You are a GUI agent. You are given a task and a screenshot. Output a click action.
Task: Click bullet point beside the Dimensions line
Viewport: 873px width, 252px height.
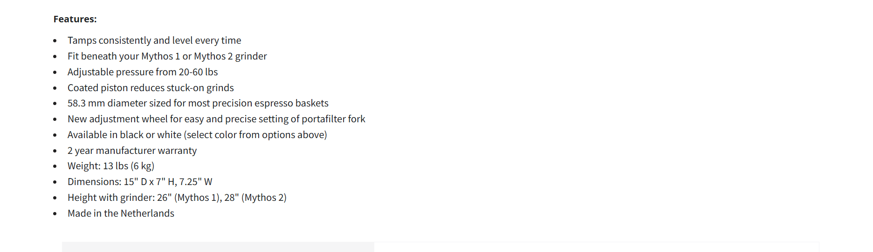(x=55, y=182)
